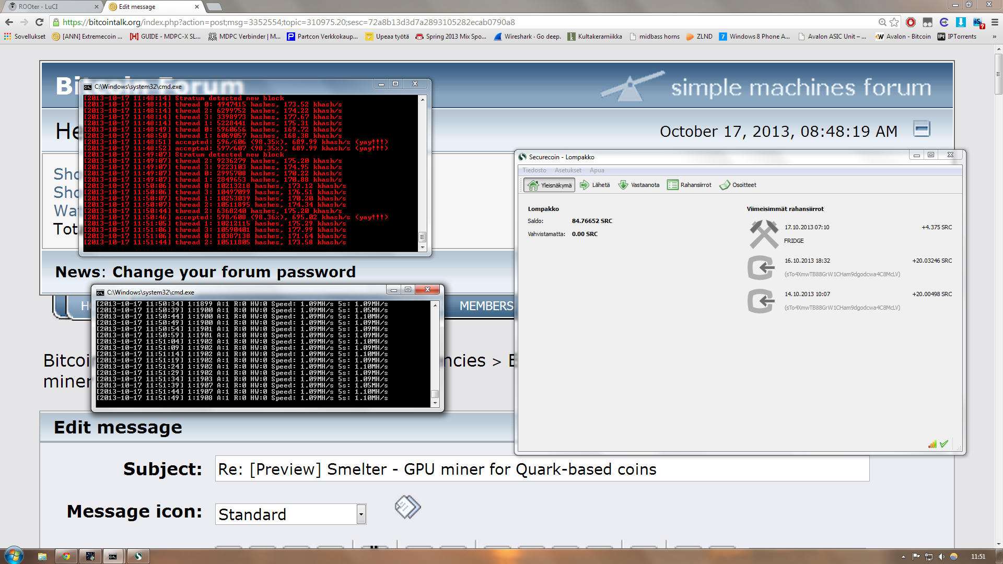Open the Apua help menu in Securecoin
This screenshot has height=564, width=1003.
597,170
